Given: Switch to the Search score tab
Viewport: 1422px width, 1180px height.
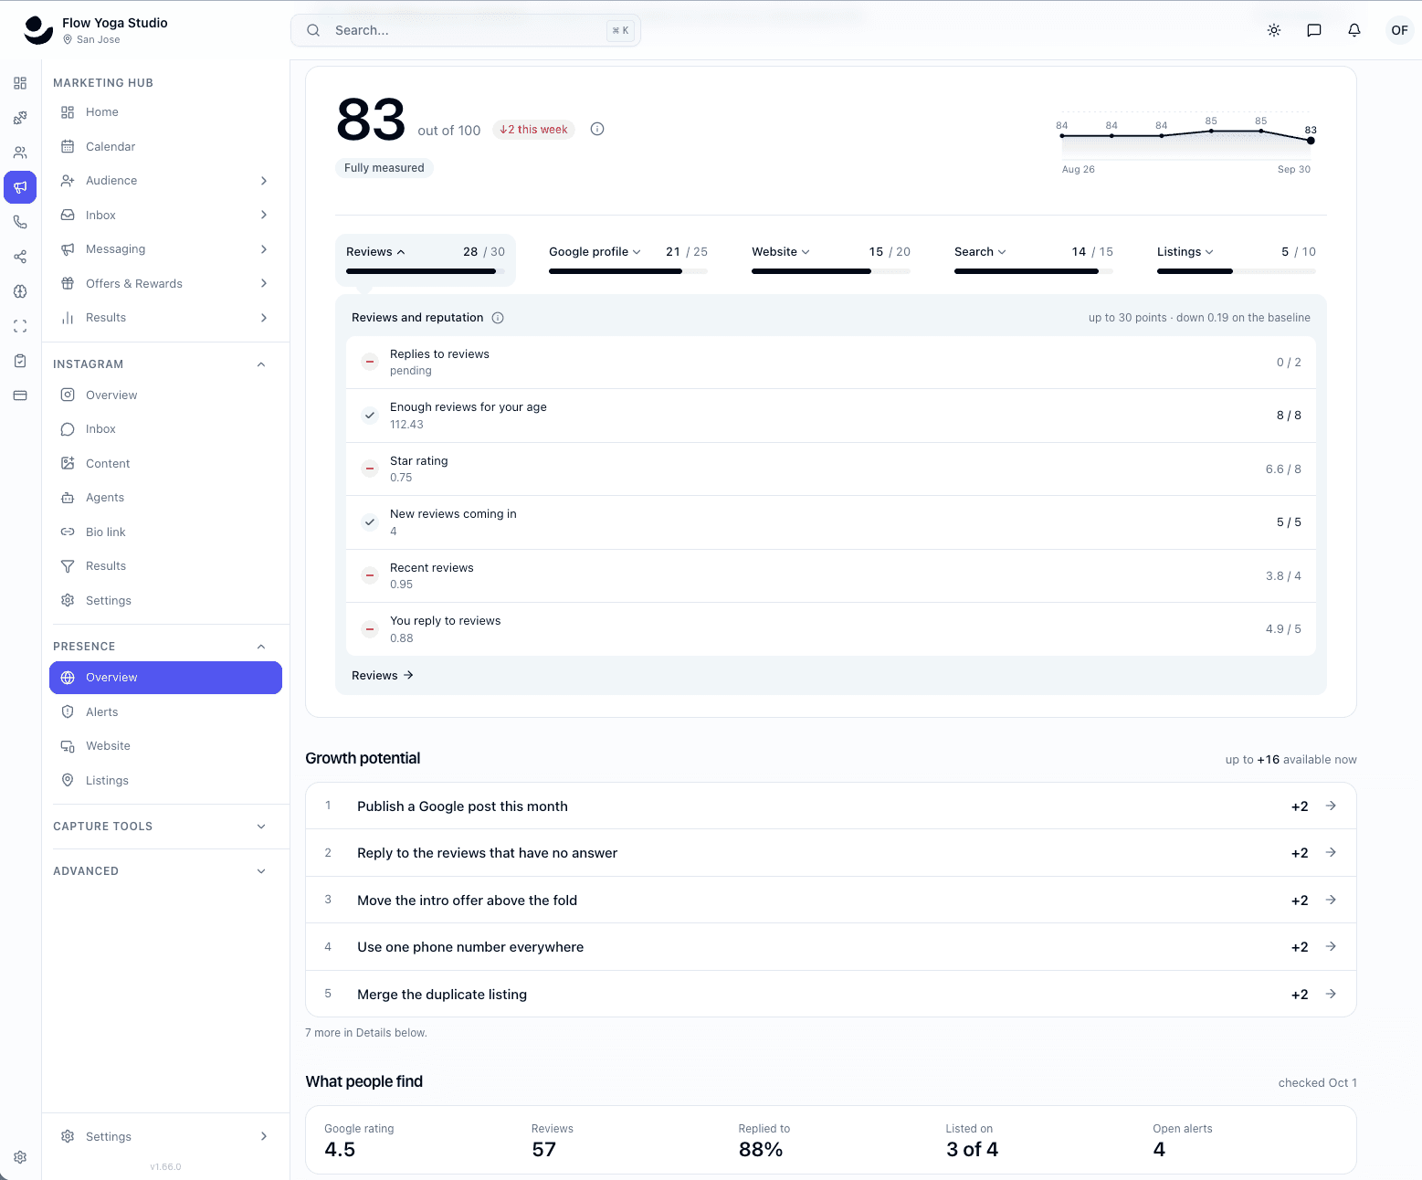Looking at the screenshot, I should pyautogui.click(x=1034, y=259).
